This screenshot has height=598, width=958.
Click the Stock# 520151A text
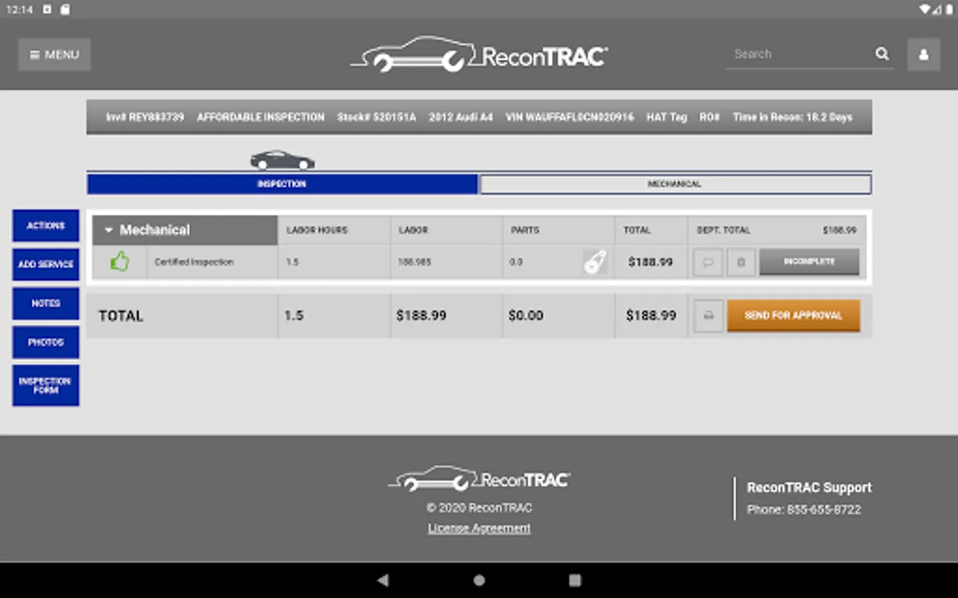pyautogui.click(x=377, y=117)
